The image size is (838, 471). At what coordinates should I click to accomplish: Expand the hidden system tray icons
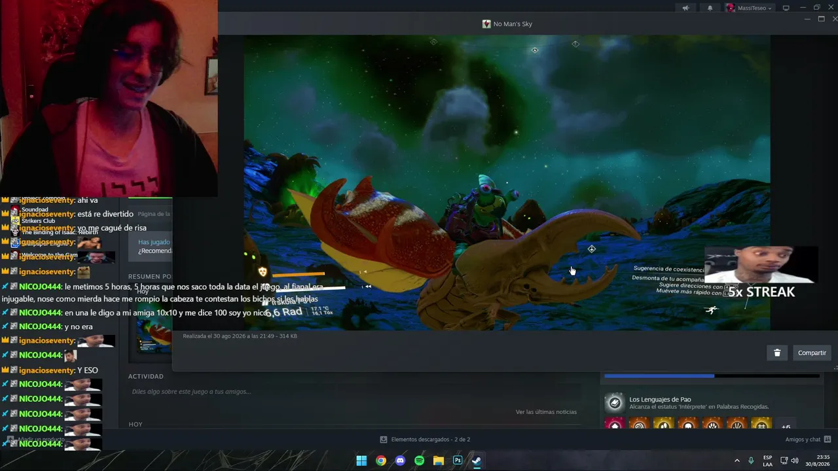pyautogui.click(x=737, y=461)
